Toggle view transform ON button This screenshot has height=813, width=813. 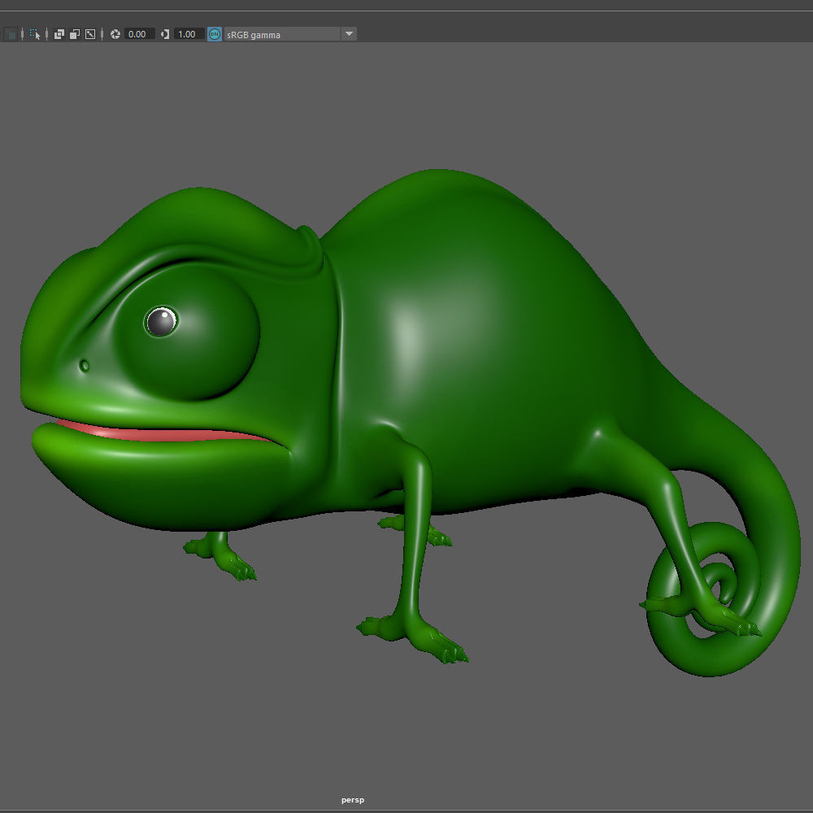pyautogui.click(x=215, y=34)
